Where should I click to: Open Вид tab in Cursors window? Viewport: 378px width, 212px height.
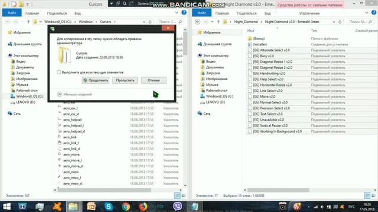tap(77, 13)
